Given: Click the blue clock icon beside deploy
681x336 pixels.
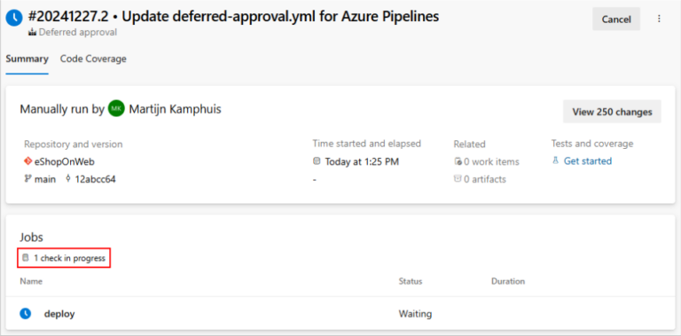Looking at the screenshot, I should [26, 314].
